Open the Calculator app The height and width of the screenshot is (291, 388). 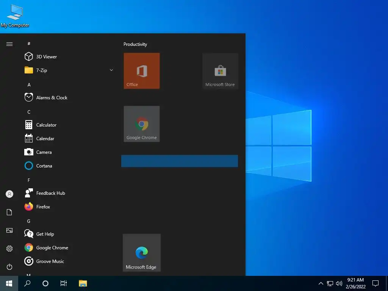tap(69, 125)
